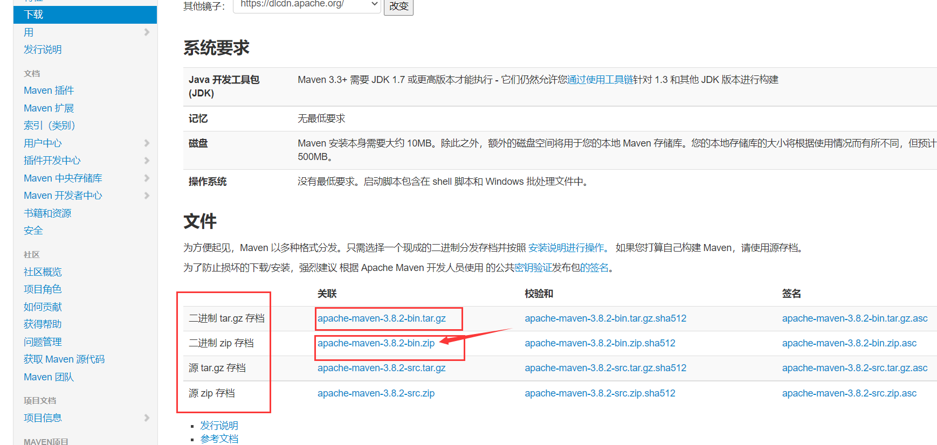
Task: Open Maven 团队 in the sidebar
Action: (49, 377)
